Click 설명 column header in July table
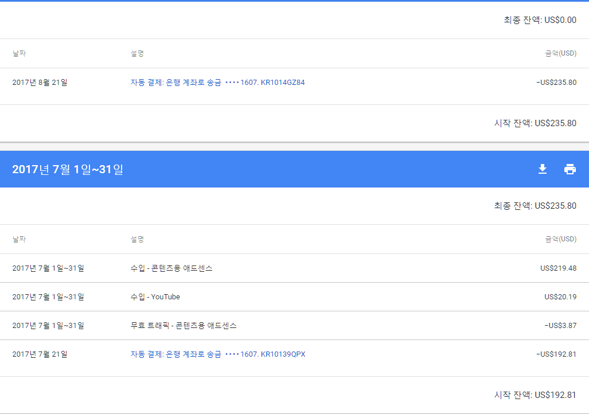Viewport: 589px width, 414px height. point(137,239)
